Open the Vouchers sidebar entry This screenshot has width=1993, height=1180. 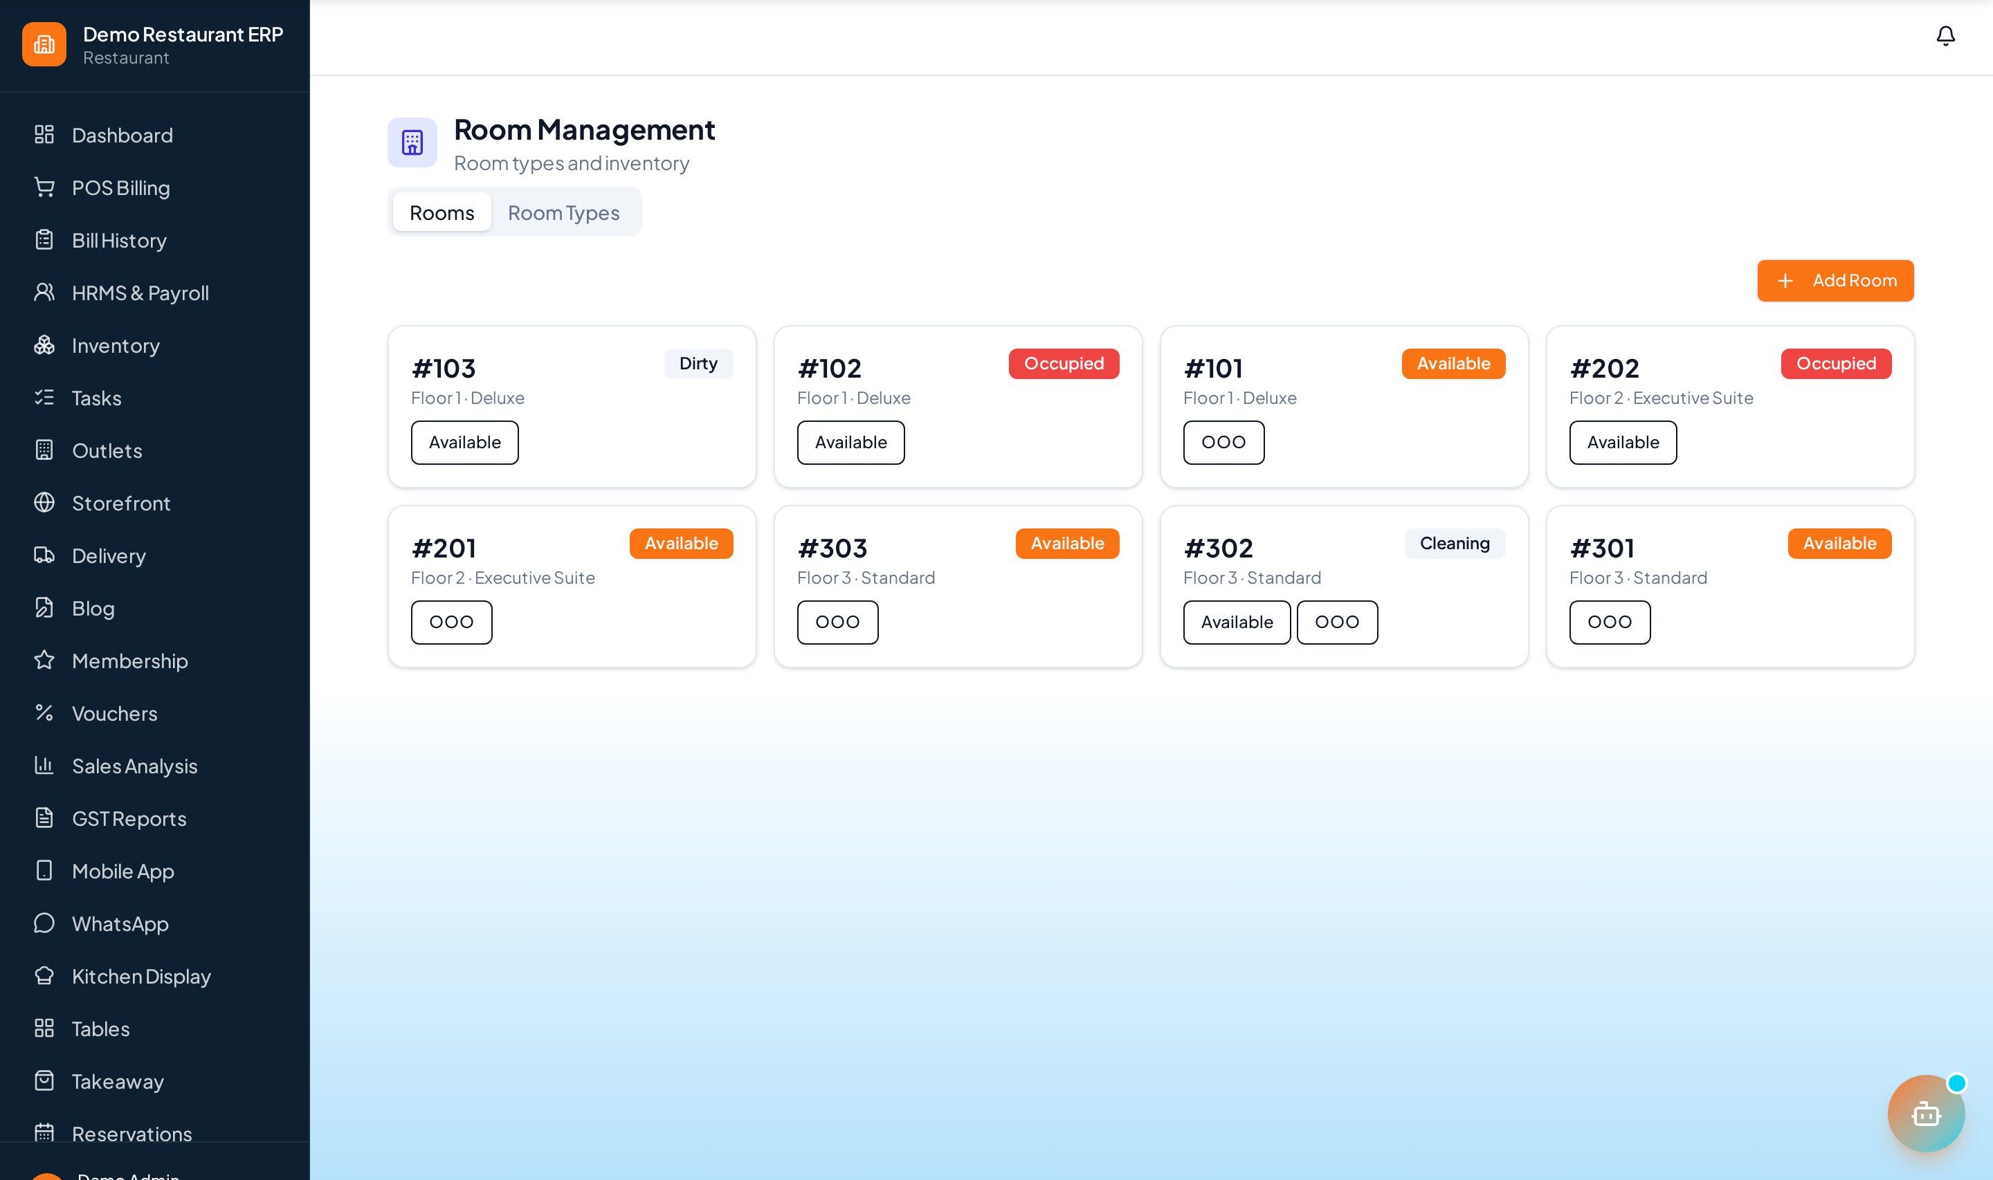pos(154,712)
